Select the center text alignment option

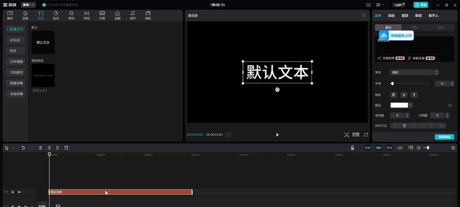pos(404,126)
